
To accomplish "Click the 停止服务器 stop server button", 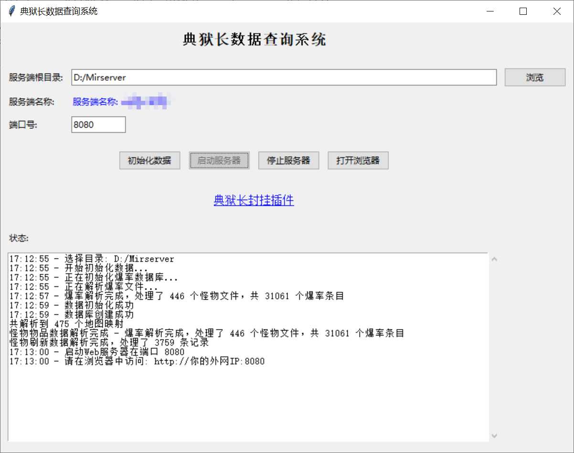I will point(288,161).
